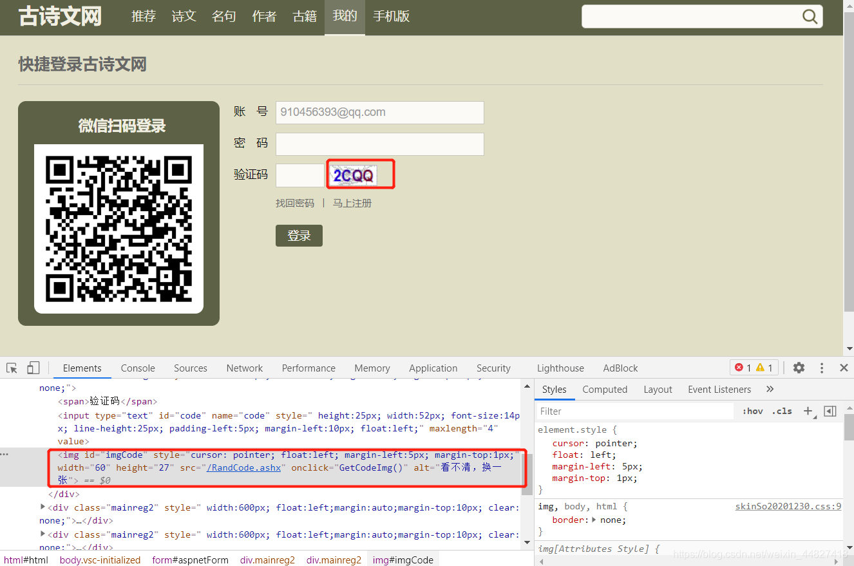Click the 我的 nav item
The height and width of the screenshot is (566, 854).
[345, 16]
